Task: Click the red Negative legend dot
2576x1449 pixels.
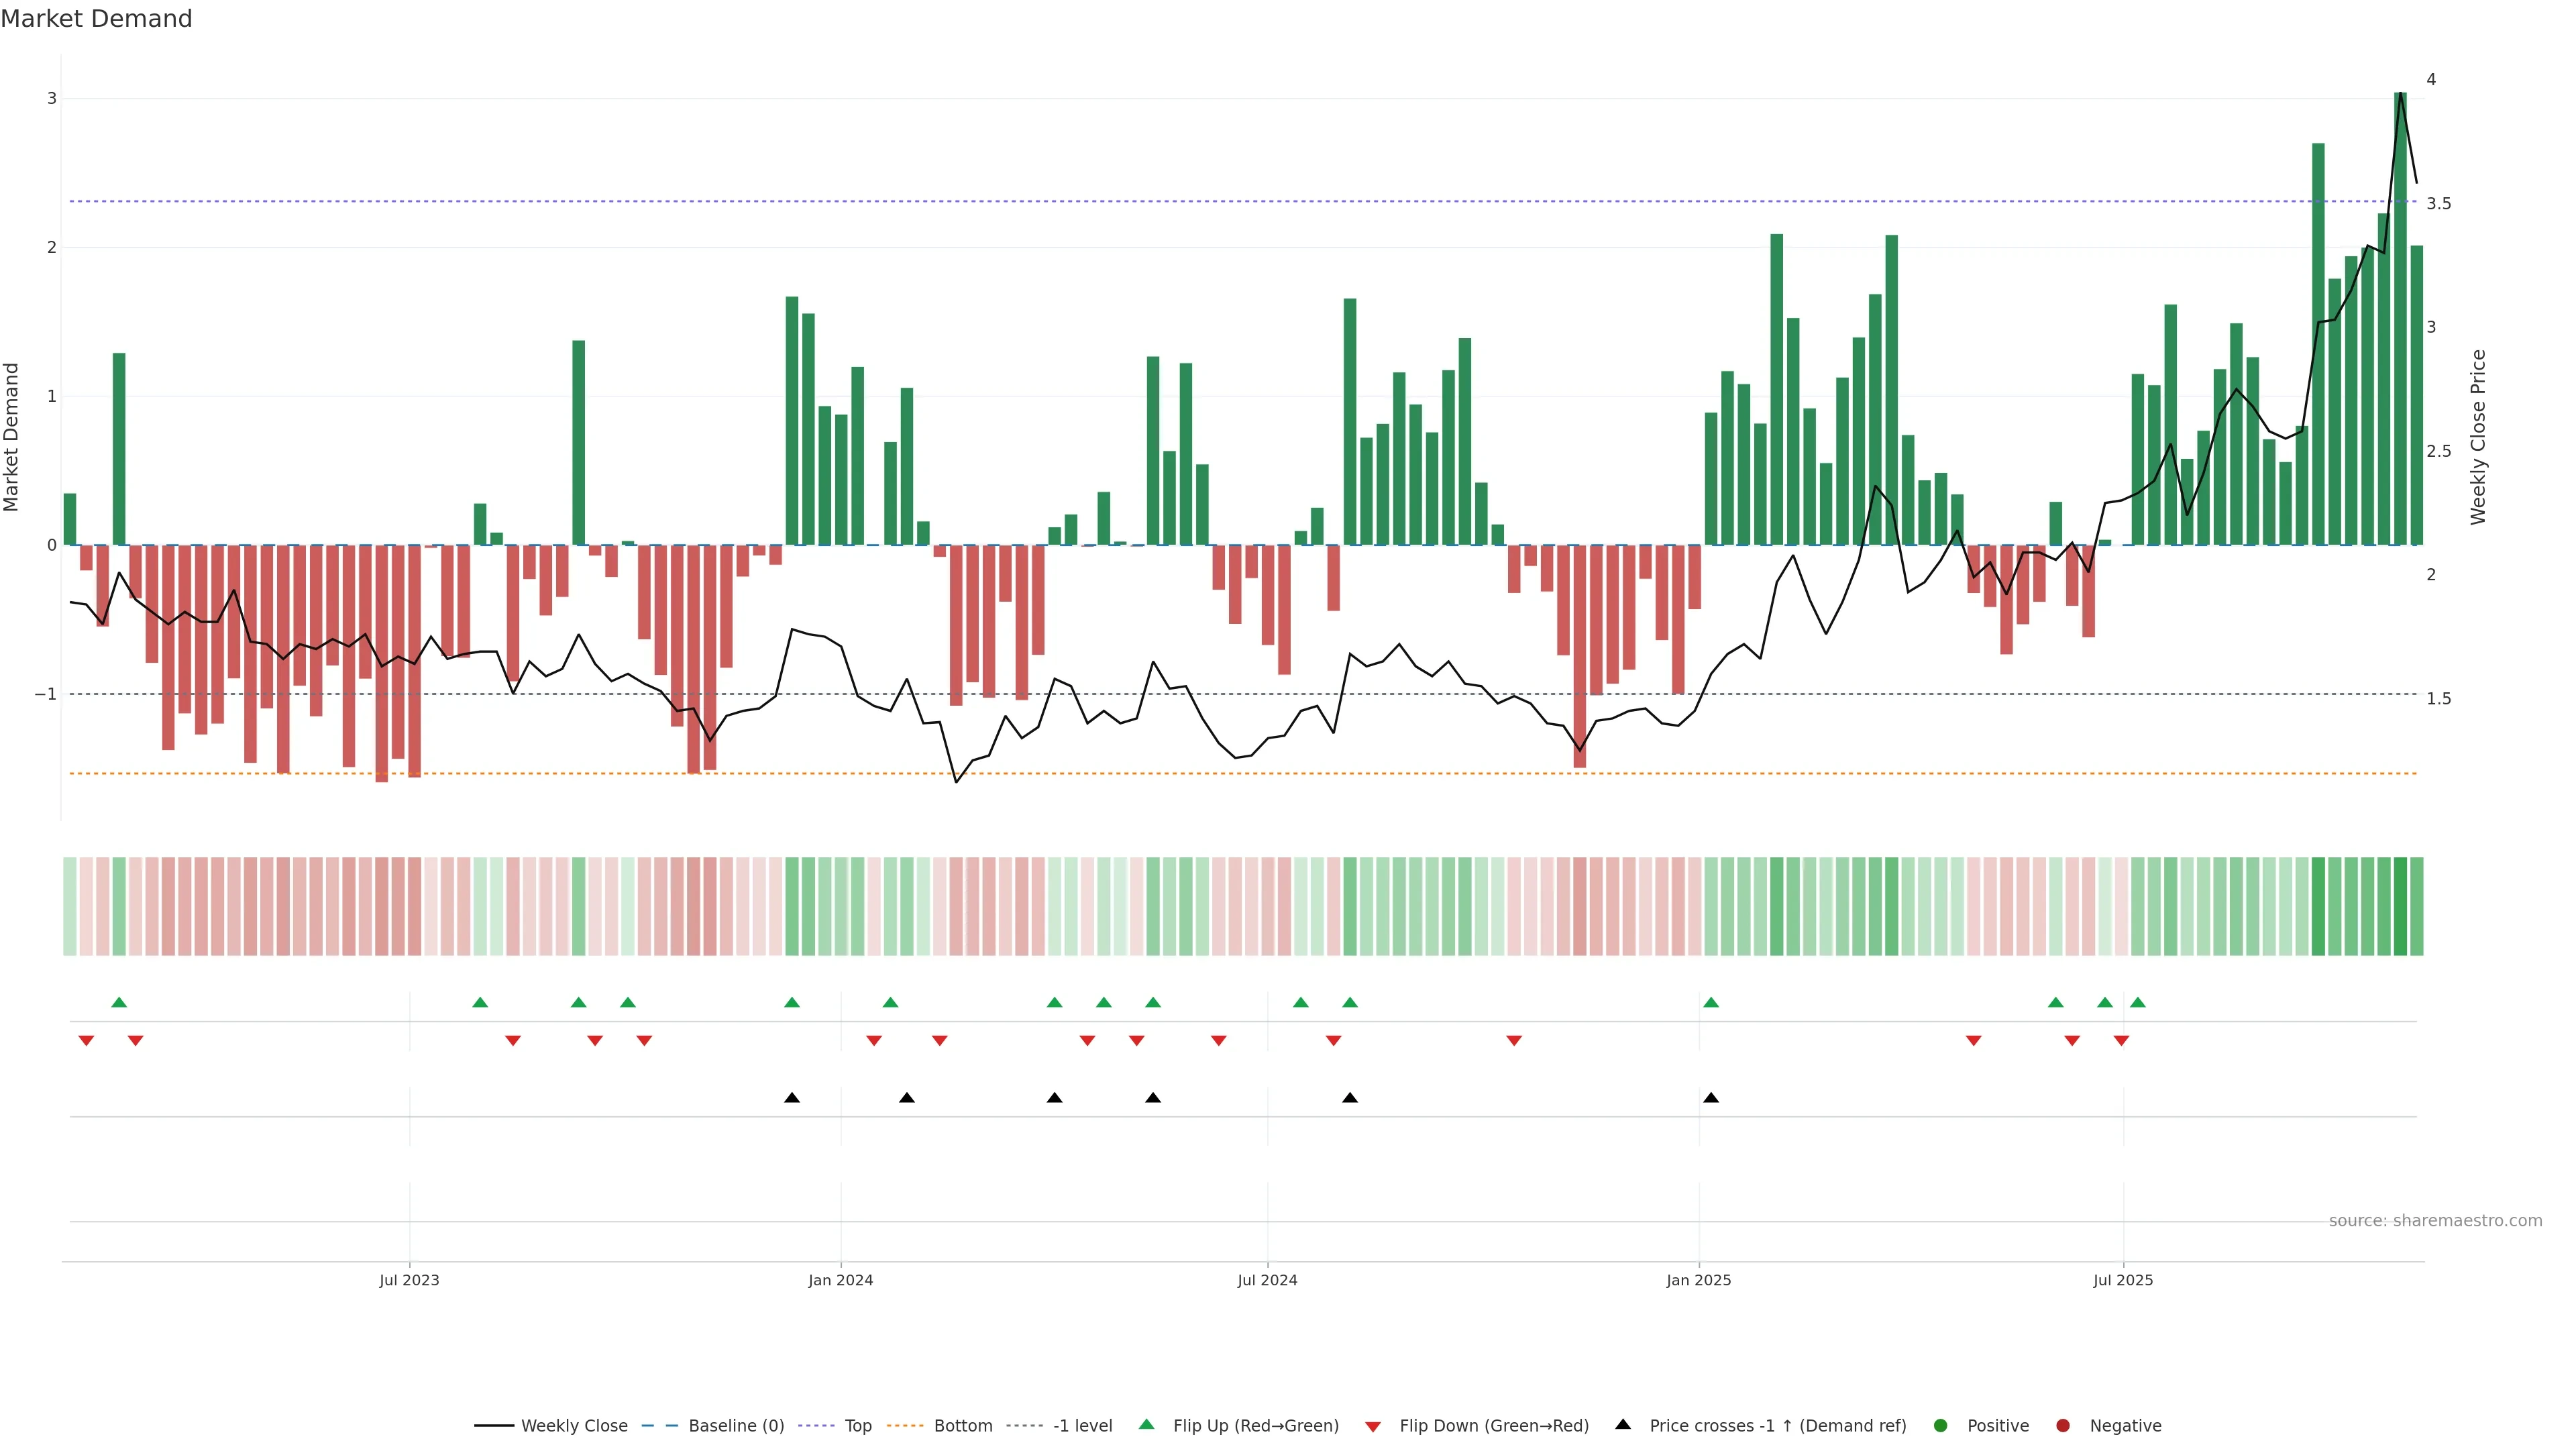Action: point(2063,1426)
